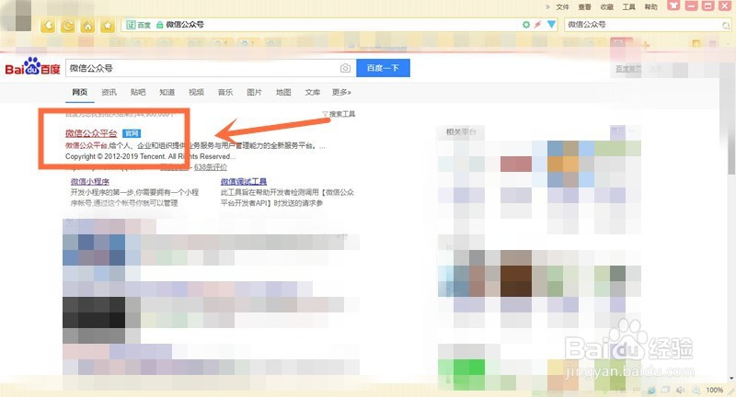736x397 pixels.
Task: Click the favorites star button in toolbar
Action: (x=108, y=26)
